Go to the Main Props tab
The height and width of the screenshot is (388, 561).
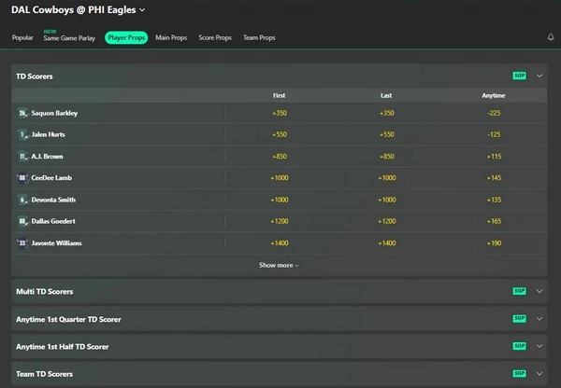[x=171, y=37]
